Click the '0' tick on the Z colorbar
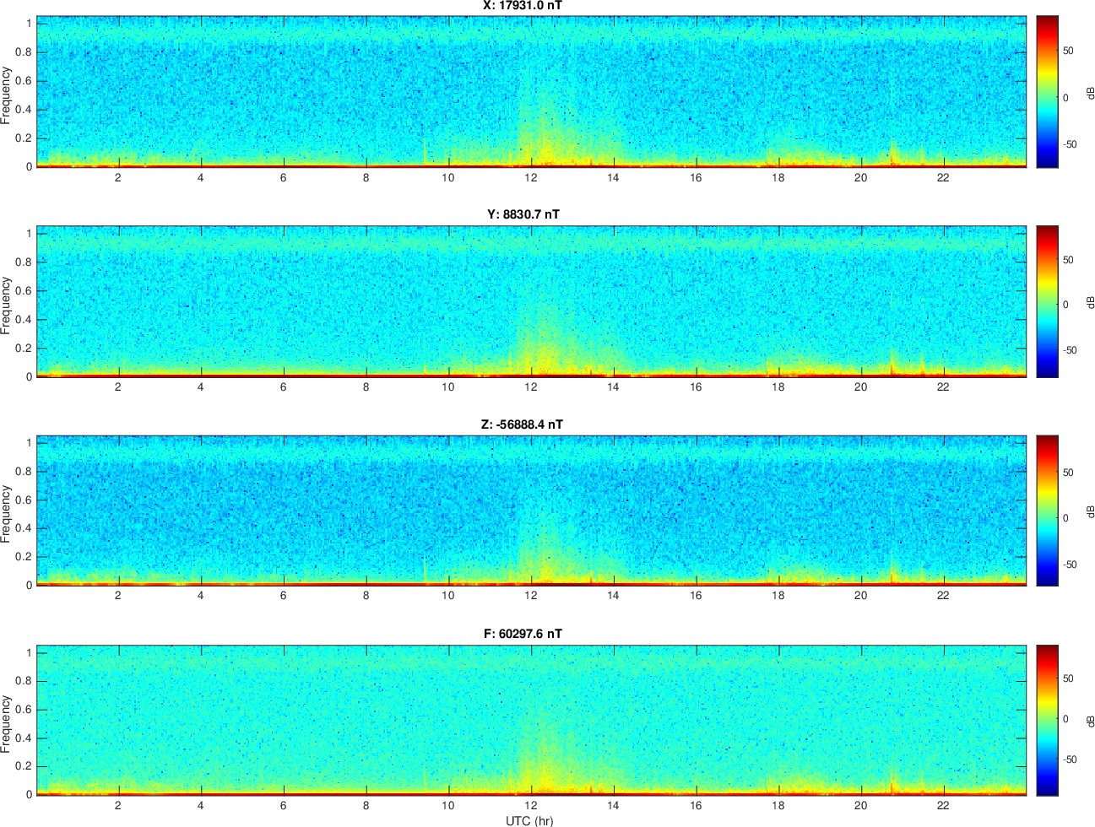This screenshot has height=827, width=1095. (x=1065, y=518)
